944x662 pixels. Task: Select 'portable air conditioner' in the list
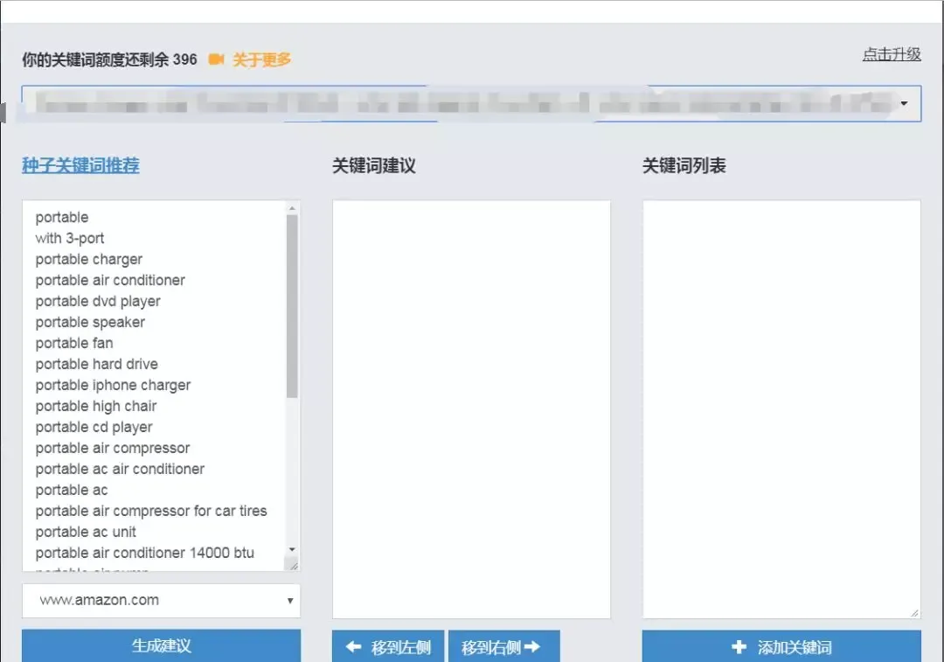point(110,280)
